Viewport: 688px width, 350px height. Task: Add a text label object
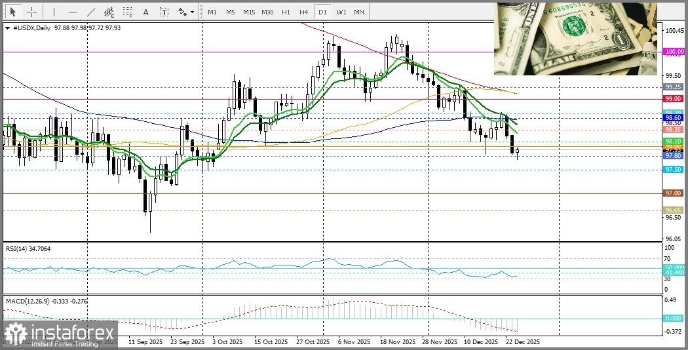[164, 12]
